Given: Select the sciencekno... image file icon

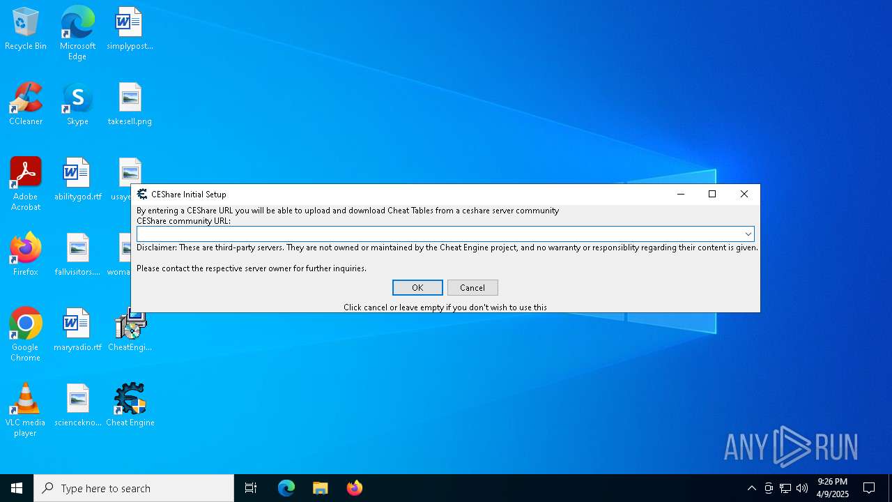Looking at the screenshot, I should coord(77,406).
